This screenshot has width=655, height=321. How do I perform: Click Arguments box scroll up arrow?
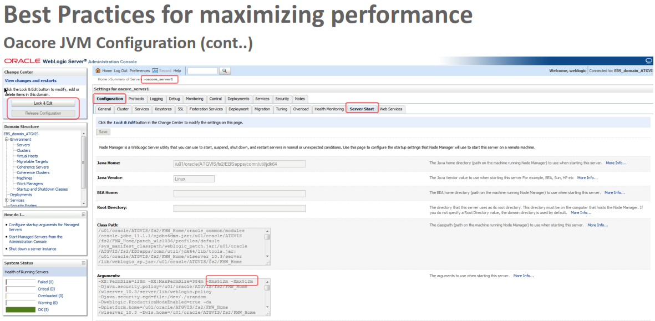(x=267, y=281)
